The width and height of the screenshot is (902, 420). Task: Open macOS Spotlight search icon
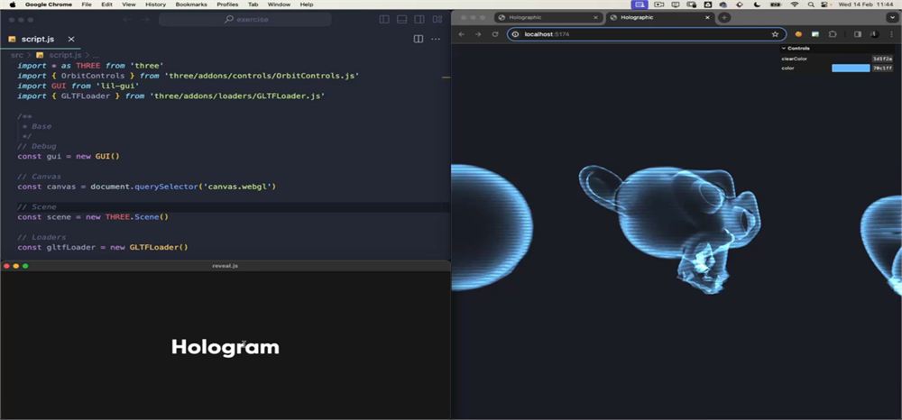tap(811, 4)
